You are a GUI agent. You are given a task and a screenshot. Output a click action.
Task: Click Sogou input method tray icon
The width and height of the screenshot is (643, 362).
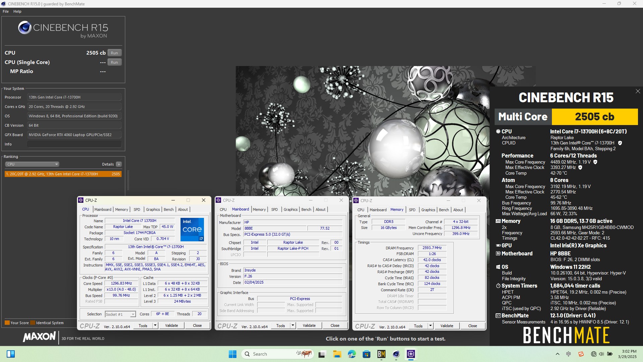581,354
